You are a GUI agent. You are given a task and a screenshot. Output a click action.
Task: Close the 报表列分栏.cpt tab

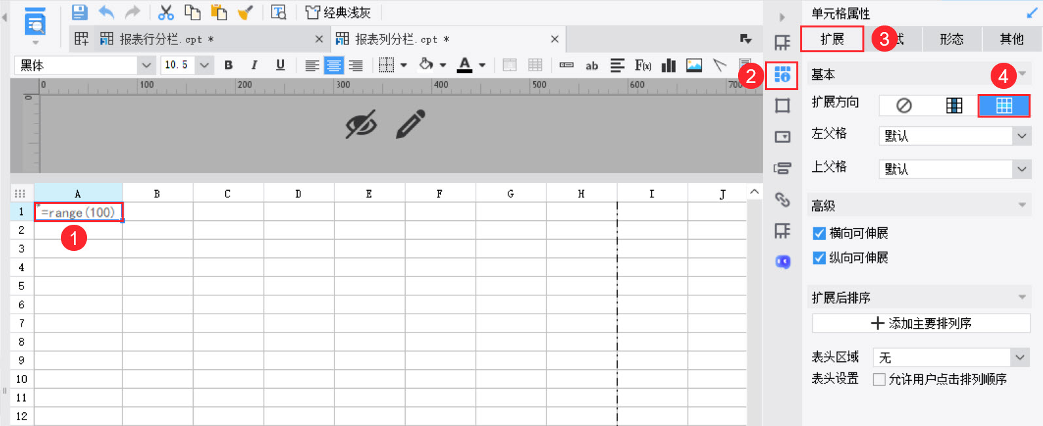[554, 39]
